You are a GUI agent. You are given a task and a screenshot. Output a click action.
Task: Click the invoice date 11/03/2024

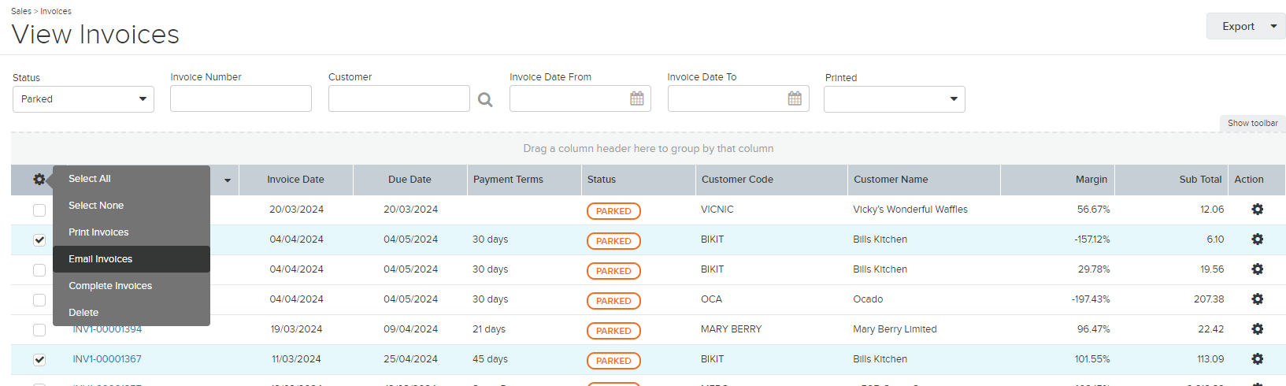point(296,359)
